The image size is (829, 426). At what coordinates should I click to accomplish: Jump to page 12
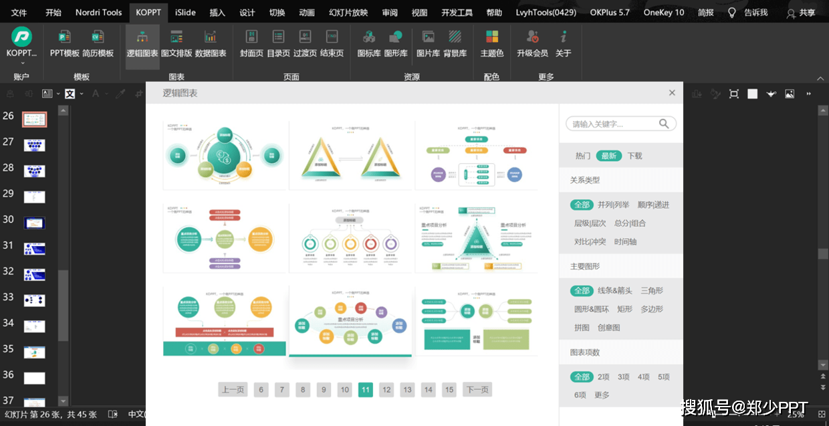(x=386, y=390)
